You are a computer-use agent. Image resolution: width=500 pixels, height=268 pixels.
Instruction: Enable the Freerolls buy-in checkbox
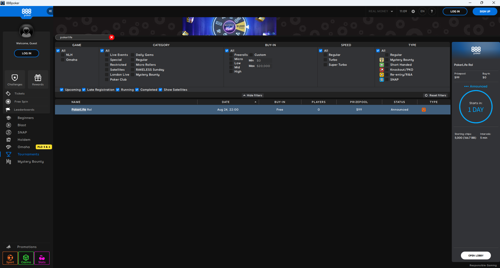(231, 55)
